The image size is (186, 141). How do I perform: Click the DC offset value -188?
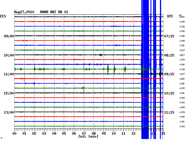pyautogui.click(x=182, y=107)
